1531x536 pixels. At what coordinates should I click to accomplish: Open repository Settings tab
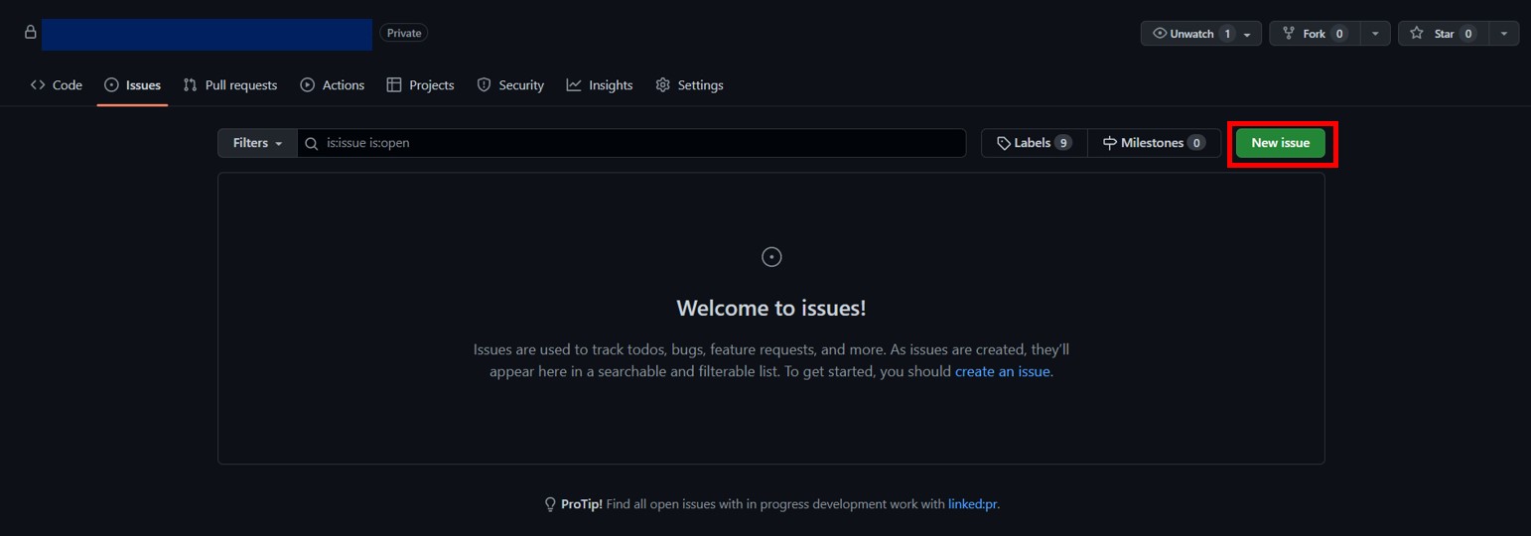pyautogui.click(x=690, y=85)
